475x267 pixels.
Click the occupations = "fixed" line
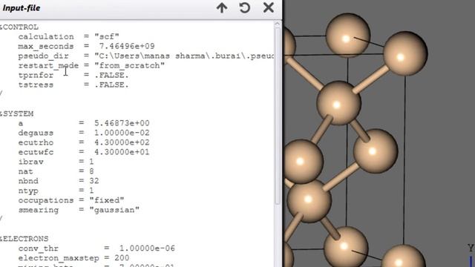pos(71,200)
